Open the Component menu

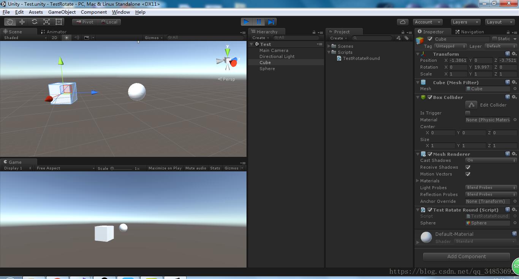(x=94, y=12)
